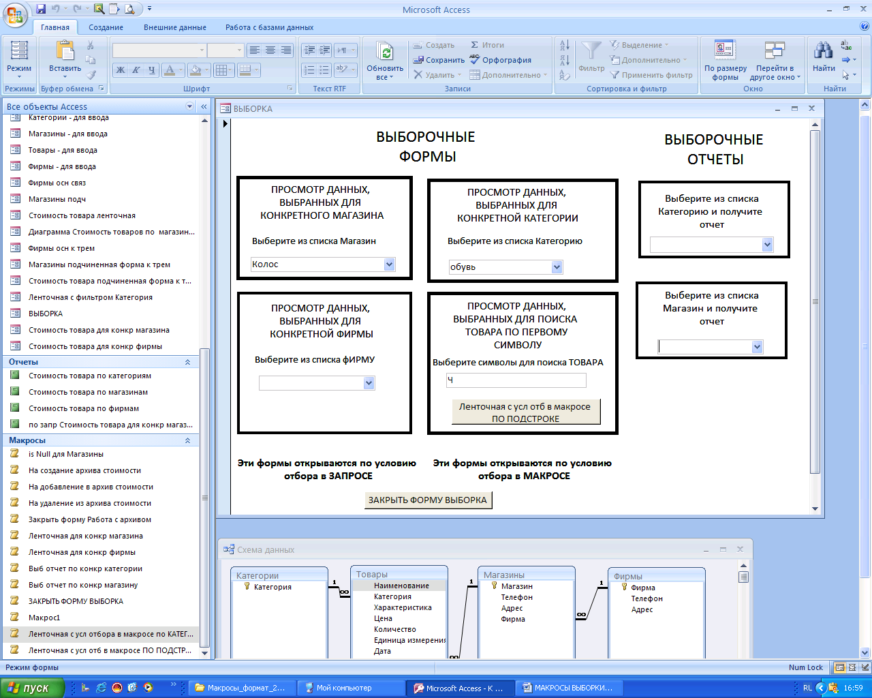Click the Format Painter brush icon
872x698 pixels.
[x=91, y=75]
